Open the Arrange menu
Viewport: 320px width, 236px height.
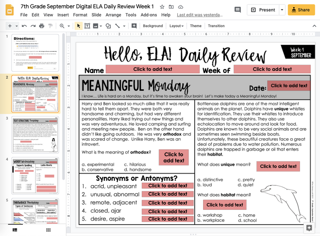113,15
